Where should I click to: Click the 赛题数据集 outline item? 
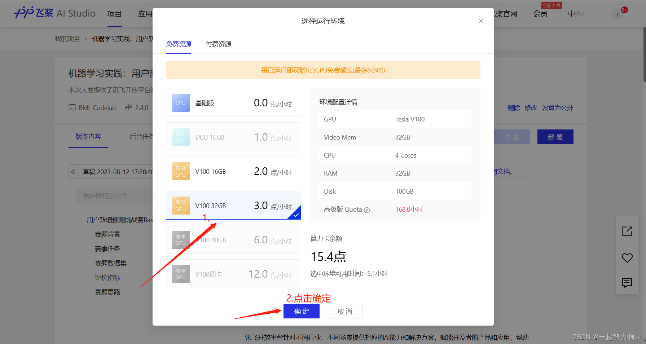pos(111,263)
